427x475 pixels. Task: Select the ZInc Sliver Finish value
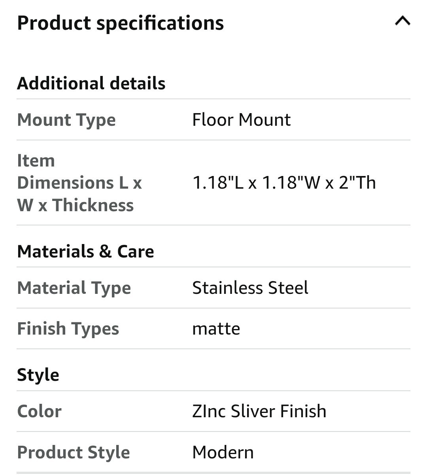pyautogui.click(x=259, y=411)
